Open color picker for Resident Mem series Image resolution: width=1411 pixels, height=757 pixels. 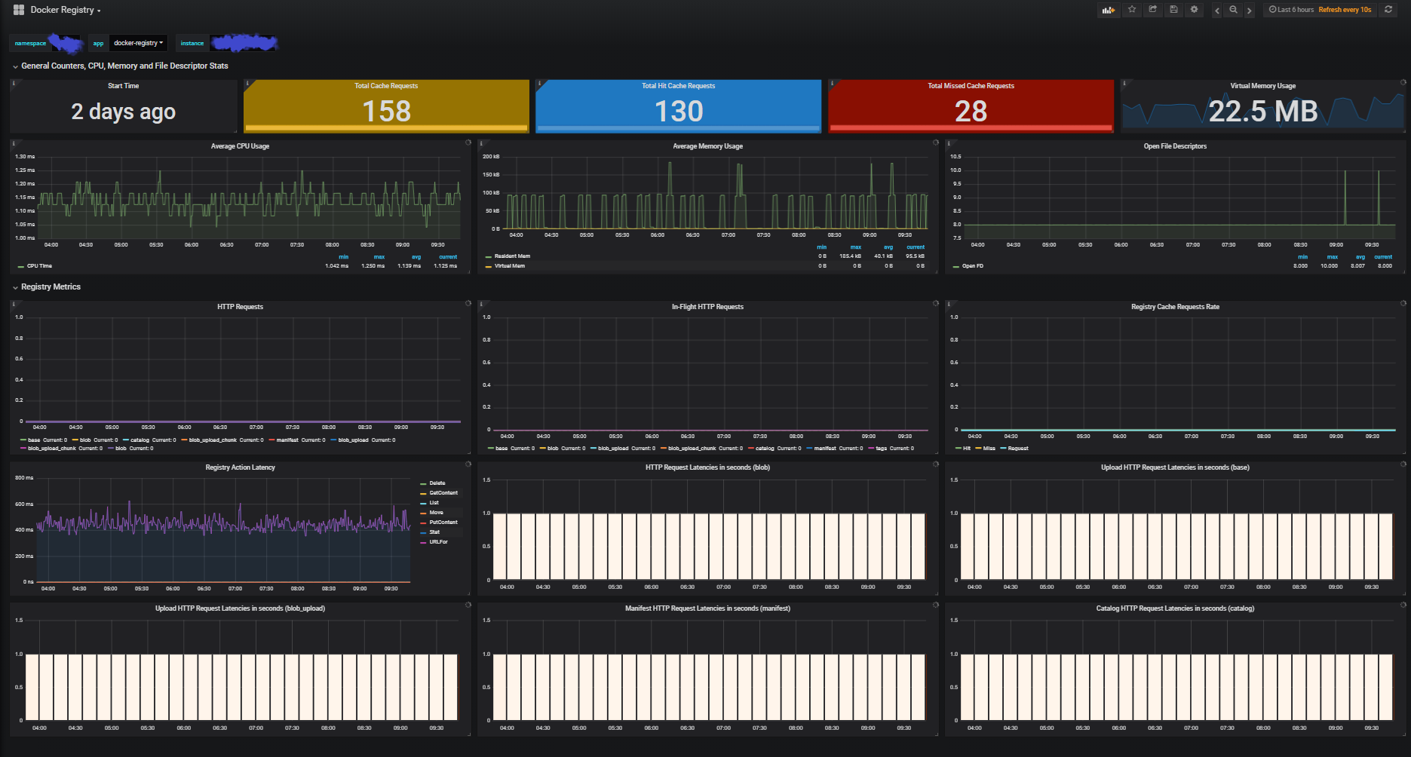click(489, 256)
